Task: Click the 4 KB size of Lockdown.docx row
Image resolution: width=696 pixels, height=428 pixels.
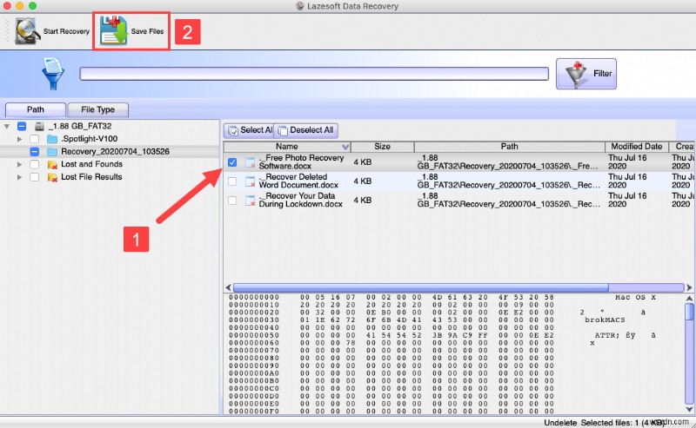Action: pyautogui.click(x=362, y=200)
